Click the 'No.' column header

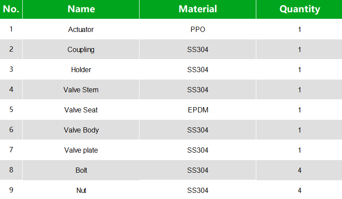(11, 9)
